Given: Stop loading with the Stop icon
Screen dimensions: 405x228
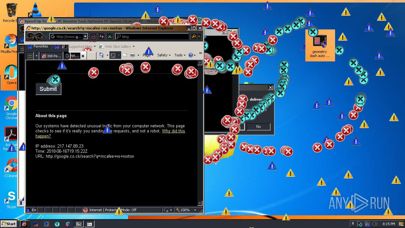Looking at the screenshot, I should click(109, 37).
